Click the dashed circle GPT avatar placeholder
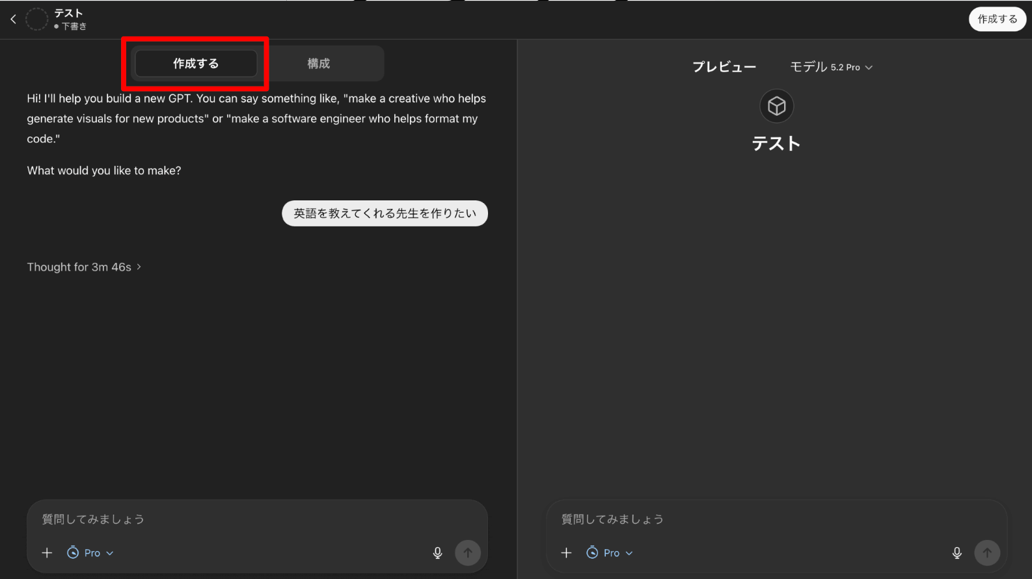 [x=36, y=20]
